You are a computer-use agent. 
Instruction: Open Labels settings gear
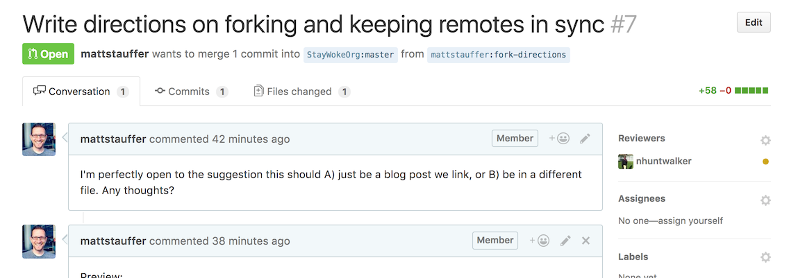pos(765,258)
